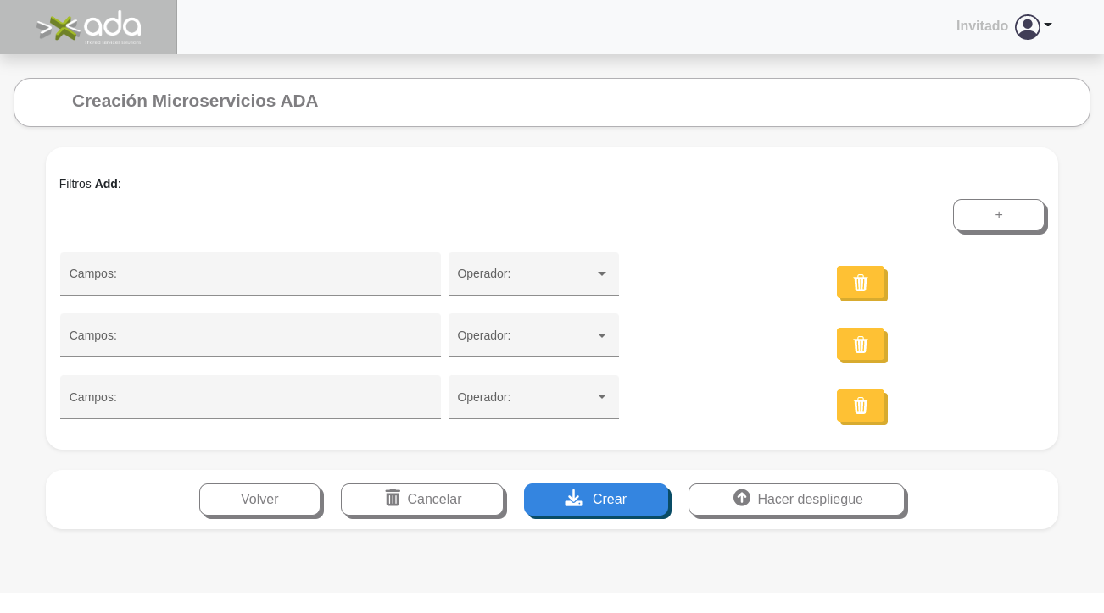Open the first Operador dropdown
The width and height of the screenshot is (1104, 613).
pyautogui.click(x=533, y=274)
